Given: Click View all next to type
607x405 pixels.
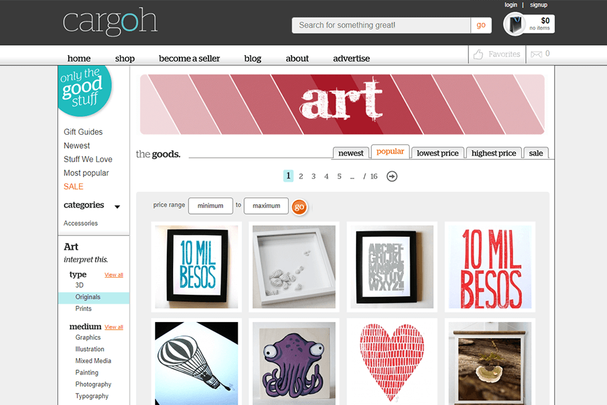Looking at the screenshot, I should [x=114, y=275].
